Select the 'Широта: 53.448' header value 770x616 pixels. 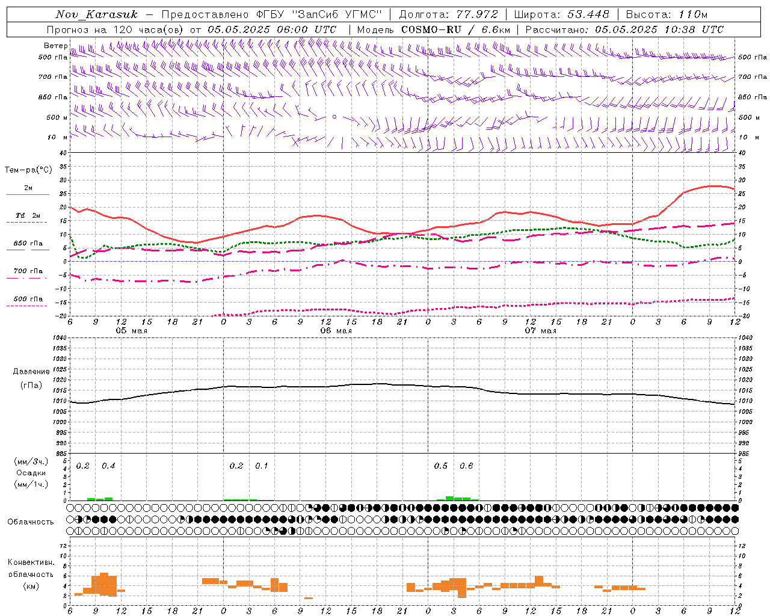tap(562, 14)
